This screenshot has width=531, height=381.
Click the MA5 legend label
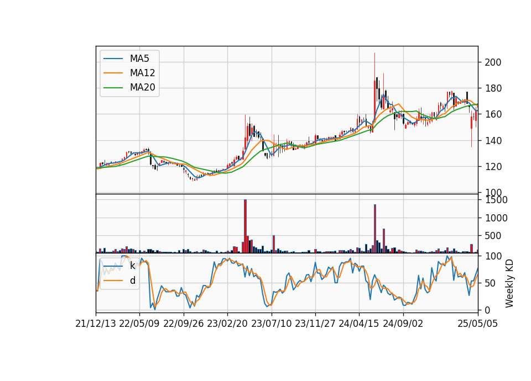pyautogui.click(x=139, y=59)
